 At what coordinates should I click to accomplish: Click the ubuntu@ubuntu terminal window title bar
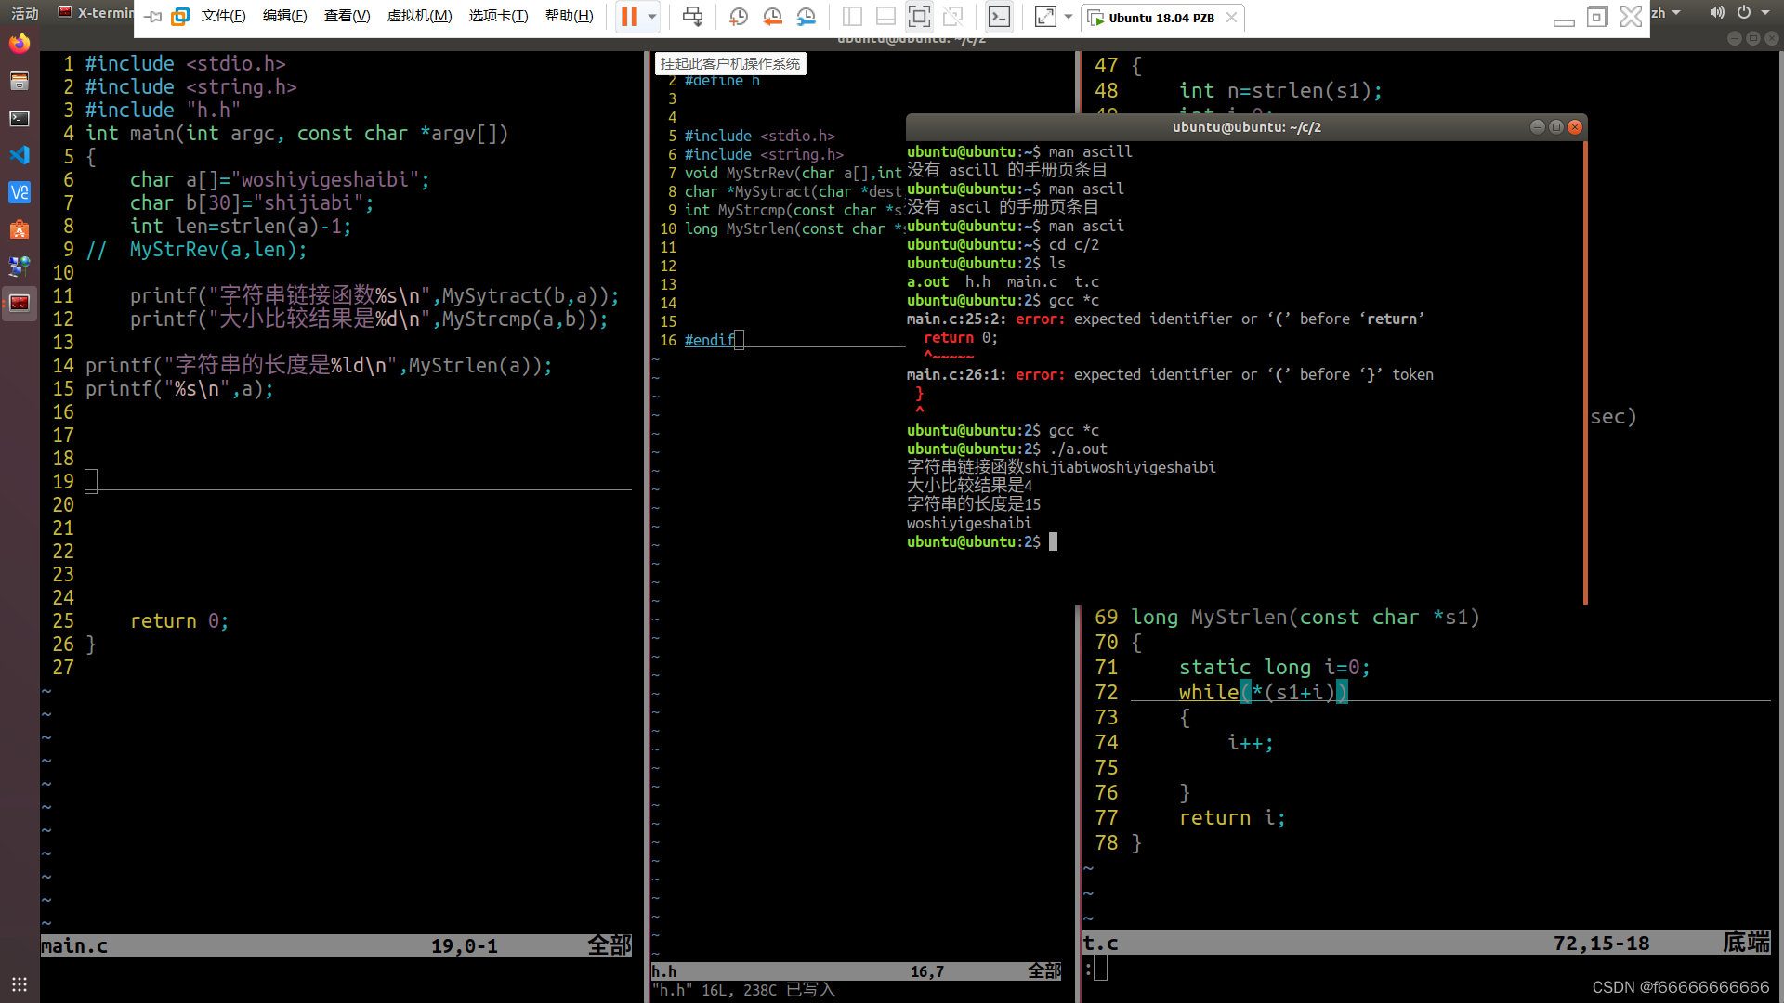pyautogui.click(x=1245, y=127)
